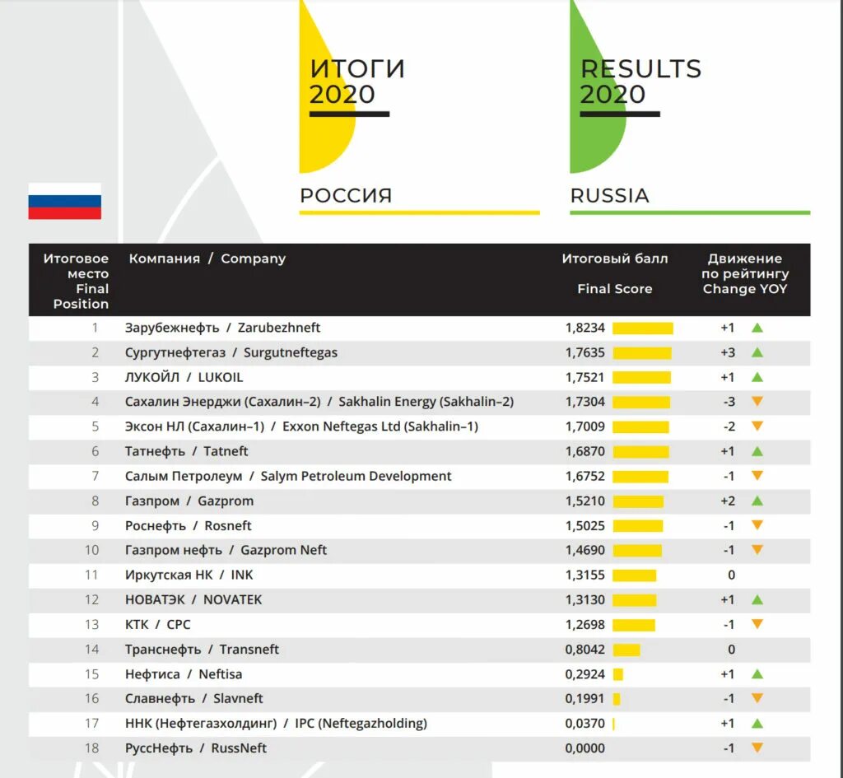This screenshot has width=843, height=778.
Task: Click the green up arrow in NOVATEK row
Action: point(757,599)
